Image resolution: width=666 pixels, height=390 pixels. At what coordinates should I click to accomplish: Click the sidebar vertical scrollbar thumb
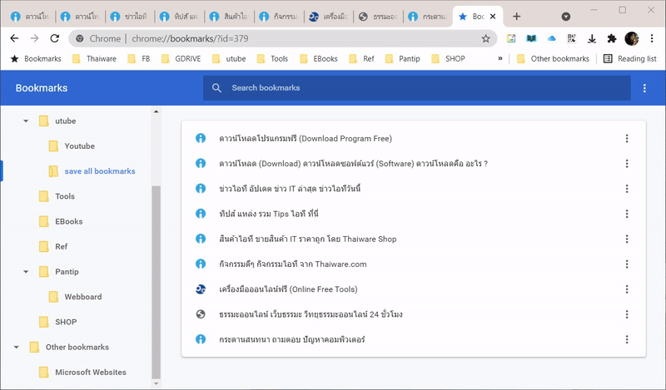coord(156,282)
